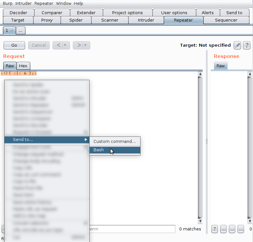
Task: Switch to the Decoder tab
Action: (18, 13)
